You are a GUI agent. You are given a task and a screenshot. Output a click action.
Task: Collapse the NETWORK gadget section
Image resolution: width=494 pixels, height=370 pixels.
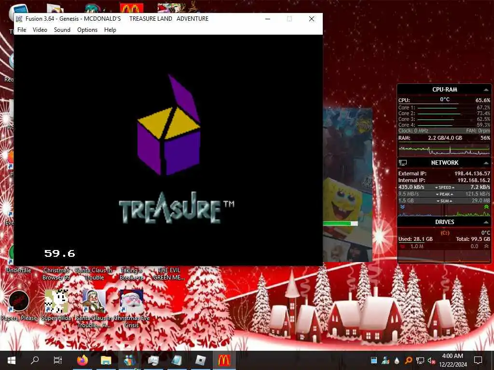click(x=486, y=163)
